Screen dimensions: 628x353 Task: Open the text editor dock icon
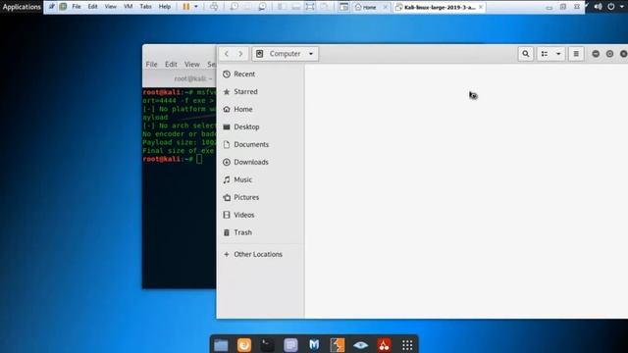[x=290, y=345]
